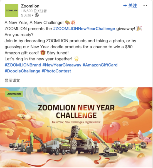Click the Zoomlion green logo avatar
The width and height of the screenshot is (153, 168).
[12, 11]
